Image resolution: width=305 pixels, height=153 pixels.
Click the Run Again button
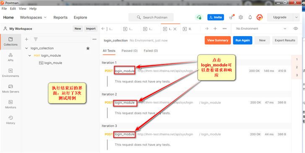point(242,40)
